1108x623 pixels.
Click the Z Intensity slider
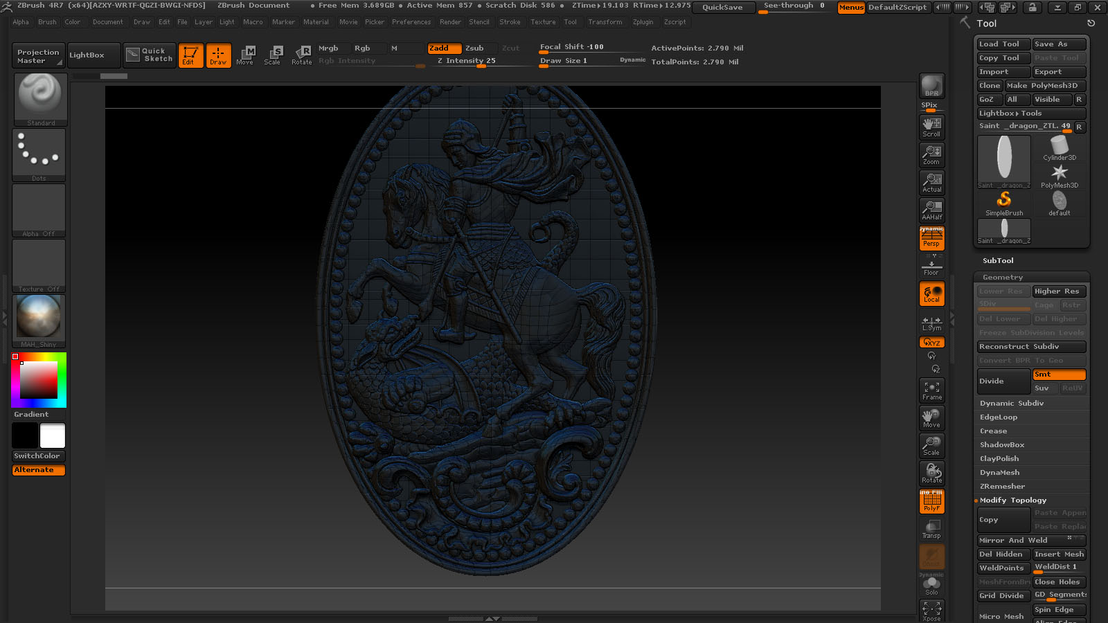467,61
